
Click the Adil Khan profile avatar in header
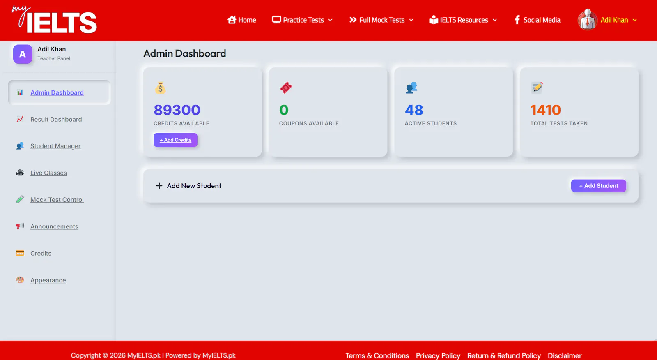tap(588, 20)
